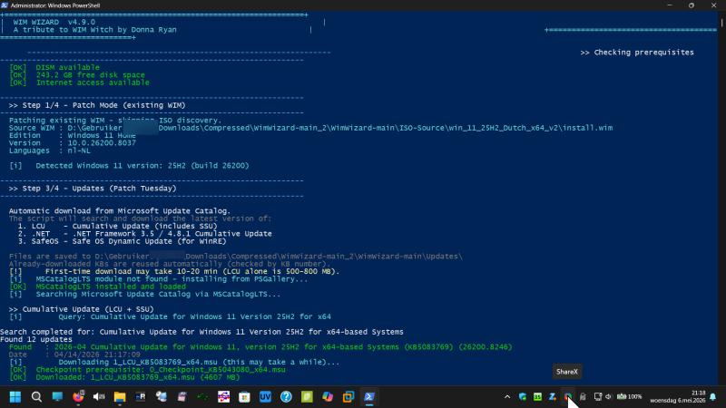
Task: Click the PowerShell vertical scrollbar thumb
Action: (x=721, y=22)
